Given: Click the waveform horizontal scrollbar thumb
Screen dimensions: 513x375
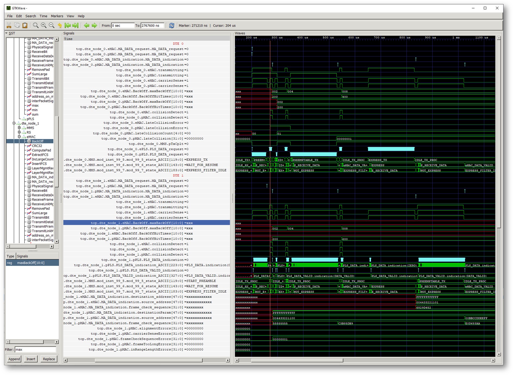Looking at the screenshot, I should click(x=297, y=360).
